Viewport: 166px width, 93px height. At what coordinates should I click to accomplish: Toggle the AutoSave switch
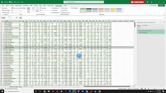(11, 2)
